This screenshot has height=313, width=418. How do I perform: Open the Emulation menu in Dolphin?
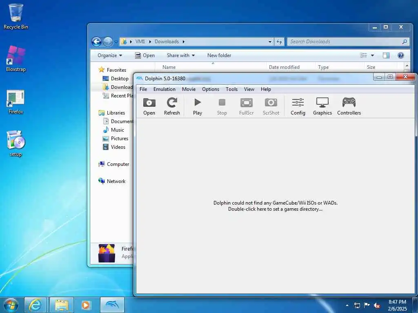click(164, 89)
